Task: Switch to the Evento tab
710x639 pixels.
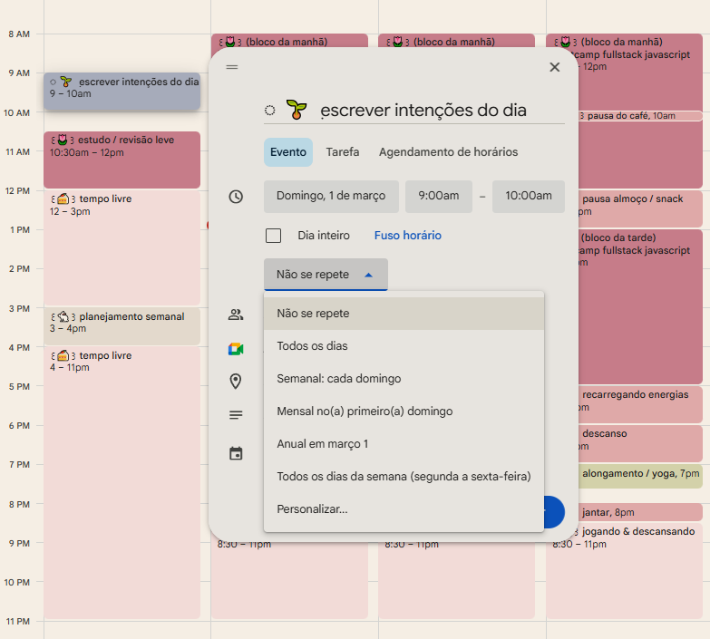Action: pyautogui.click(x=288, y=152)
